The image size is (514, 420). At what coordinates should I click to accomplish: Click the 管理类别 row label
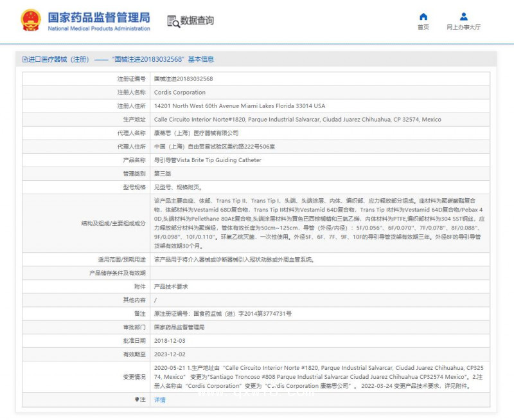pyautogui.click(x=134, y=174)
